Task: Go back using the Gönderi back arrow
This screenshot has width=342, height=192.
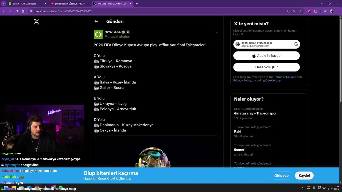Action: pos(96,21)
